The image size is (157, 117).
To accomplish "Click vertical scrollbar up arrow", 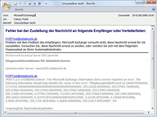I will point(152,29).
